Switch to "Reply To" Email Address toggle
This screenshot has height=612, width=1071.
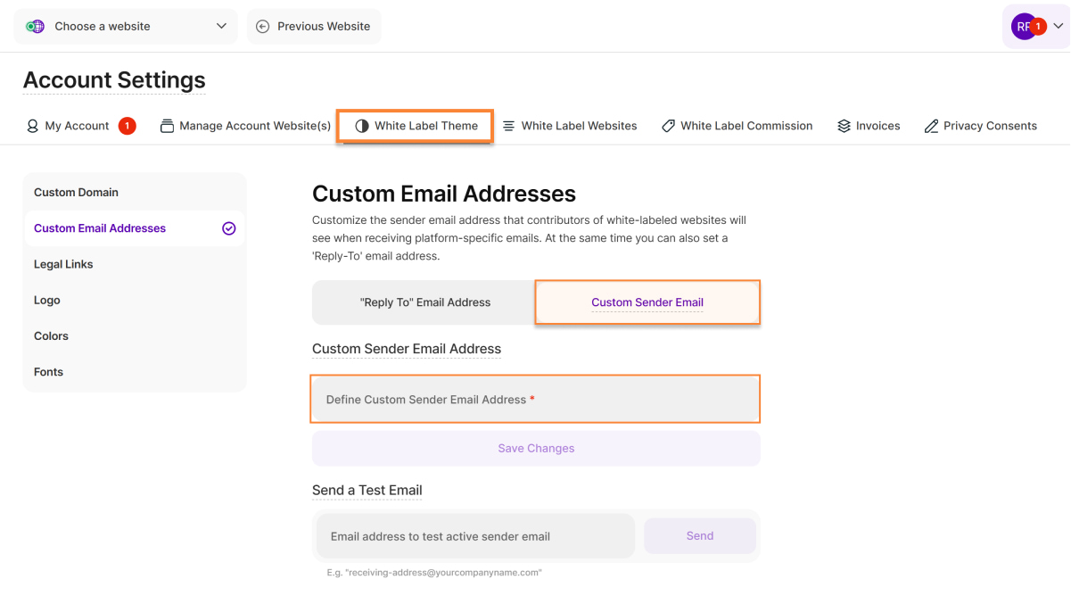tap(424, 302)
